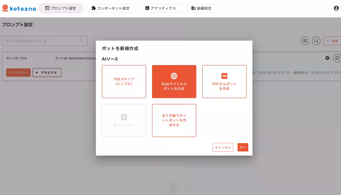This screenshot has height=195, width=341.
Task: Click the 次へ button
Action: point(243,147)
